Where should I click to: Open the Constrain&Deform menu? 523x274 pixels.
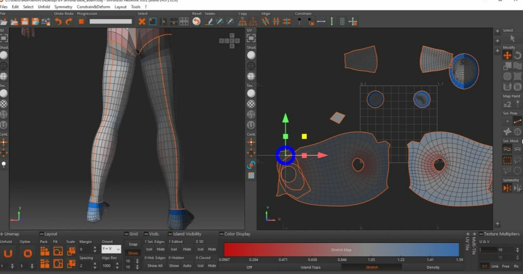click(93, 7)
